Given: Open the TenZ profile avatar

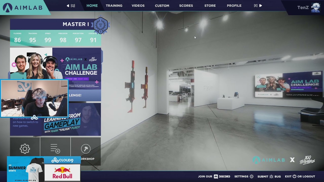Looking at the screenshot, I should (316, 8).
